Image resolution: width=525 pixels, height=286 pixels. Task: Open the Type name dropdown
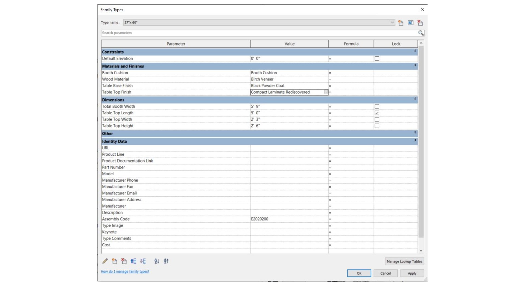click(392, 22)
